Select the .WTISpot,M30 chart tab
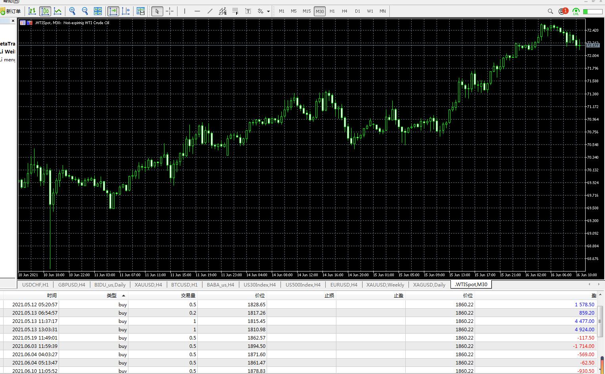Viewport: 605px width, 374px height. [x=471, y=285]
